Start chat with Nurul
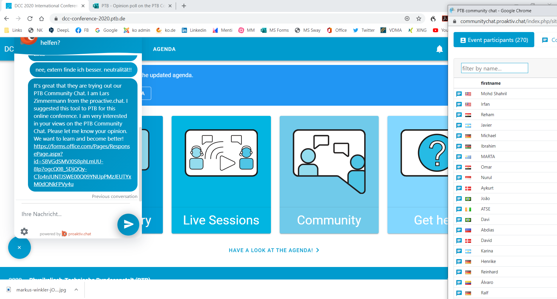This screenshot has height=299, width=557. (459, 178)
